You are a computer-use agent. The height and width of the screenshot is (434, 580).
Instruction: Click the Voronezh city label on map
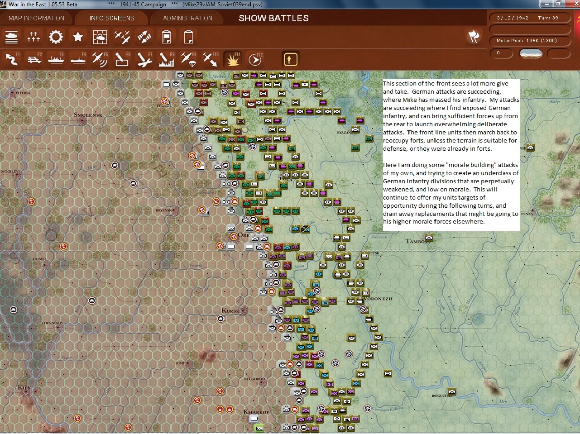point(379,299)
